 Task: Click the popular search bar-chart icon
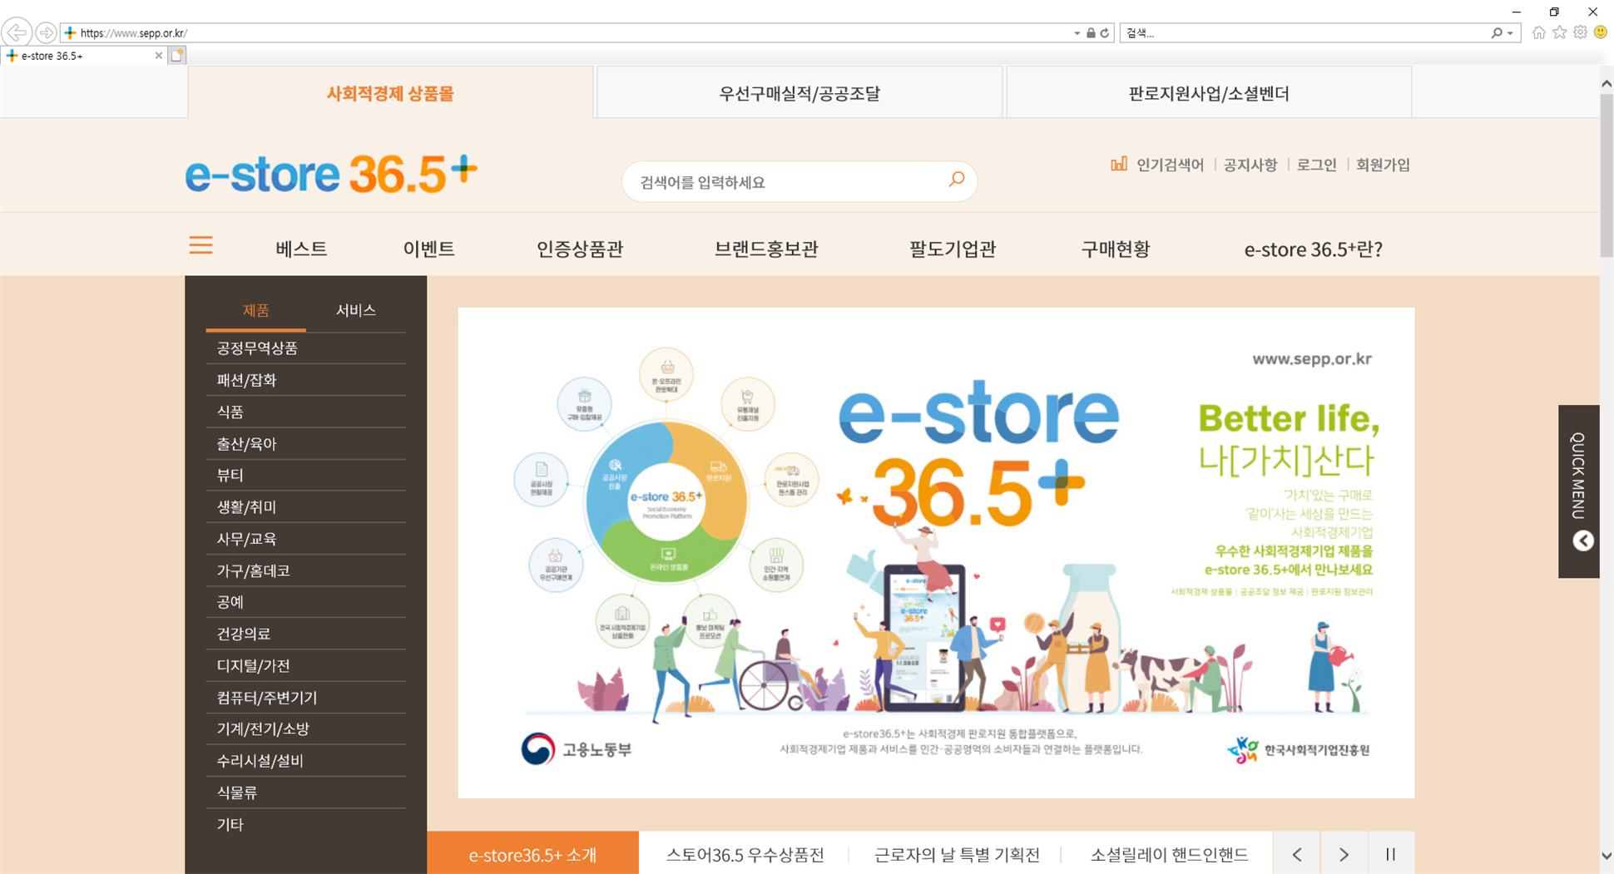point(1118,164)
